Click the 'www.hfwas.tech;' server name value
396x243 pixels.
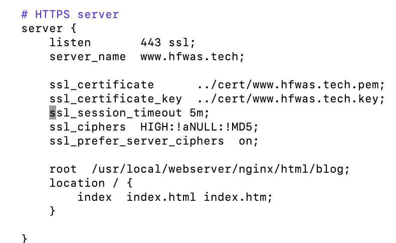point(192,57)
